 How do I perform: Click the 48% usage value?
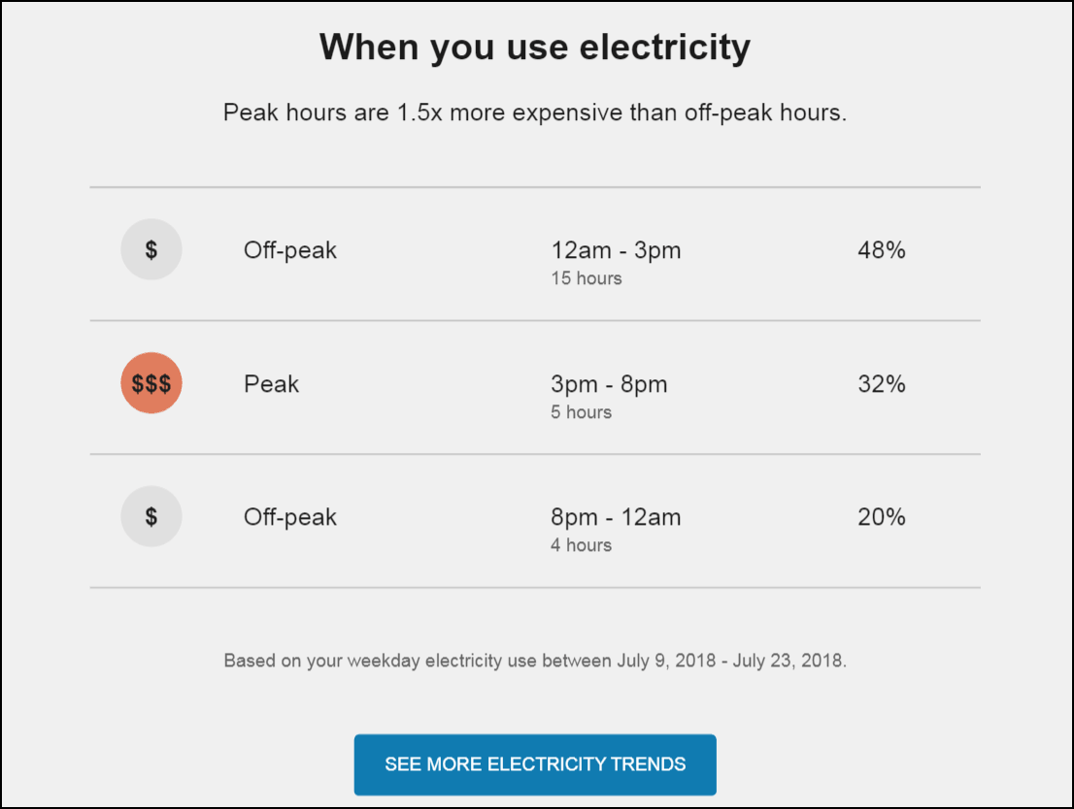pos(882,250)
